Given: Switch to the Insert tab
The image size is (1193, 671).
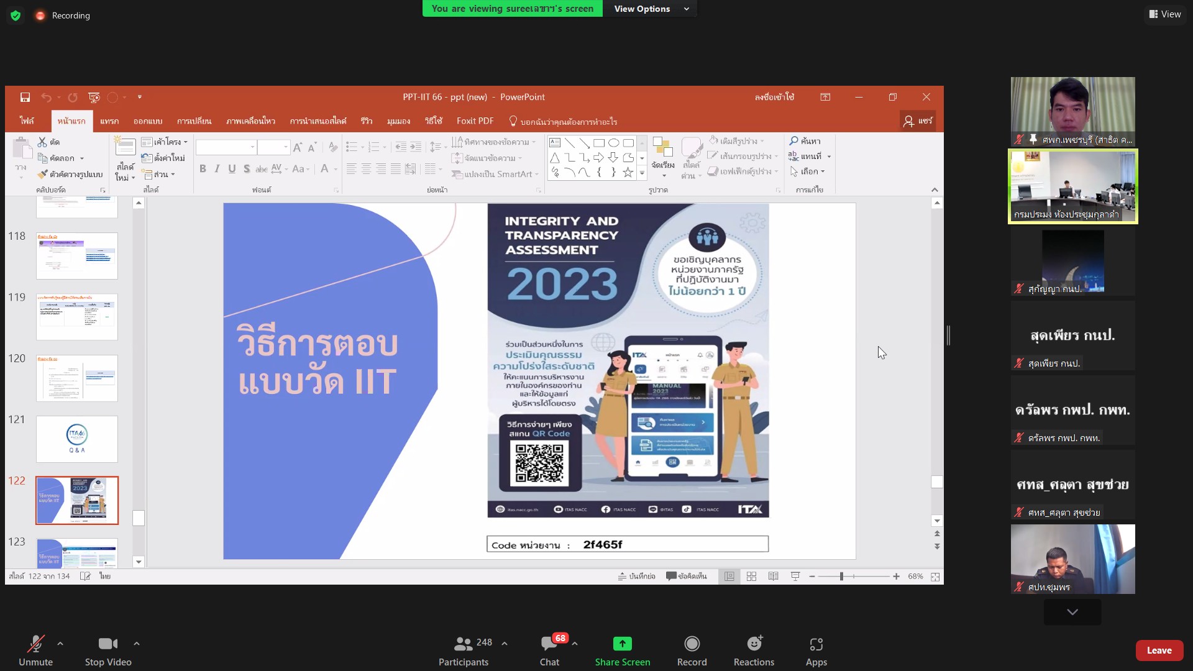Looking at the screenshot, I should 109,121.
